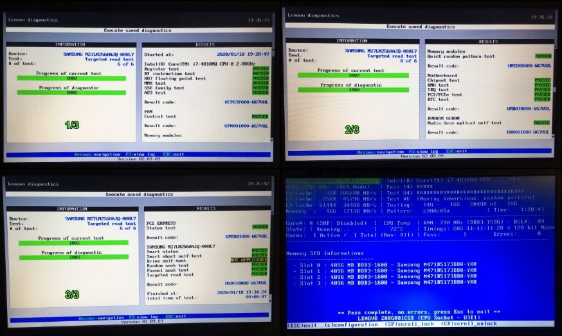Click 'Pass complete, no errors' message
The image size is (562, 336).
(x=419, y=312)
